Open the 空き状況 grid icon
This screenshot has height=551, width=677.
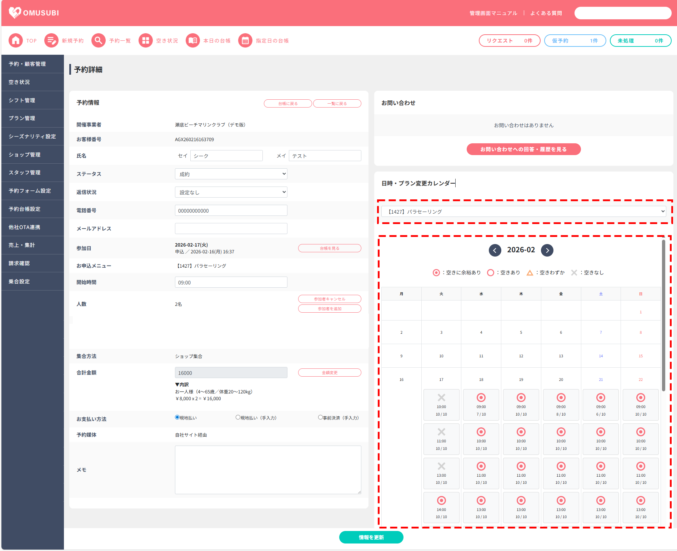click(146, 41)
